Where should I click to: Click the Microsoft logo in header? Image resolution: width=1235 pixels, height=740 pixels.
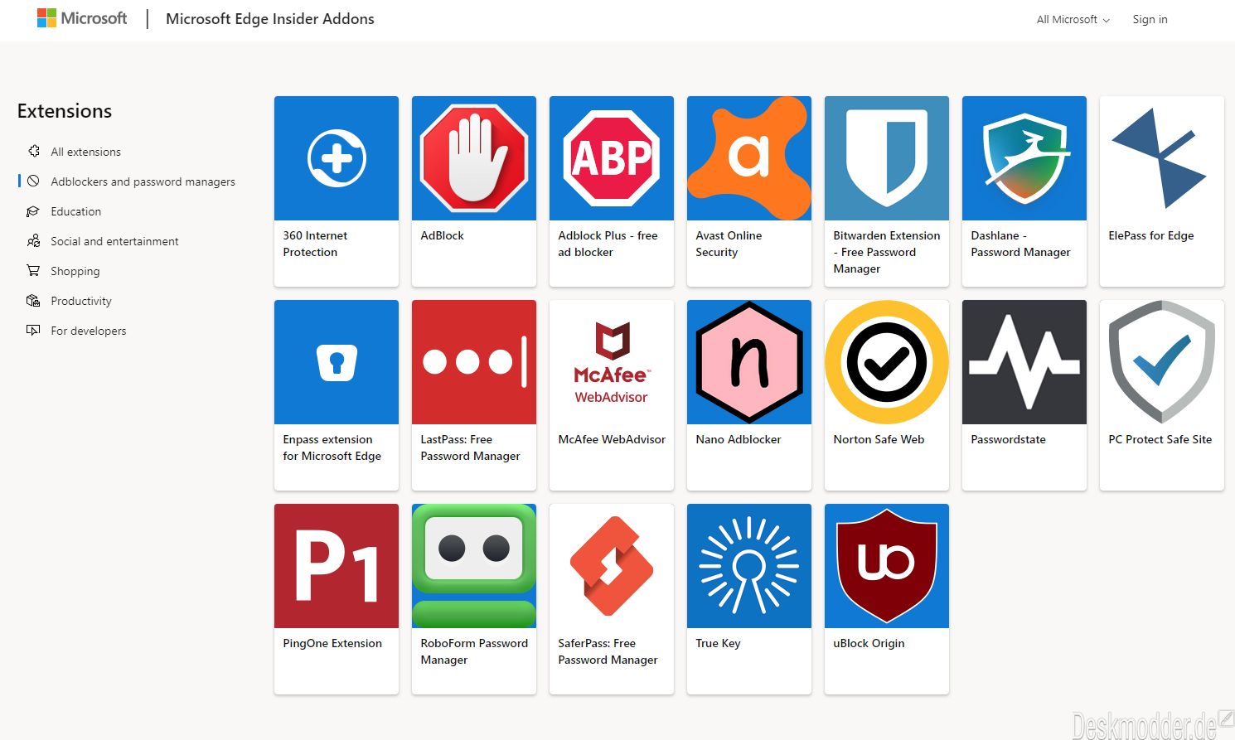click(82, 18)
